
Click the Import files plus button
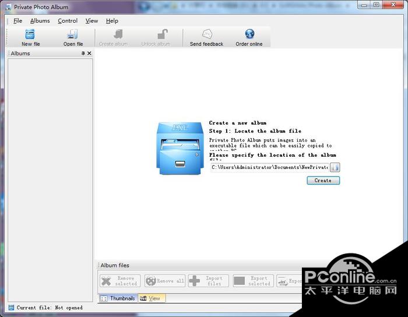point(209,281)
